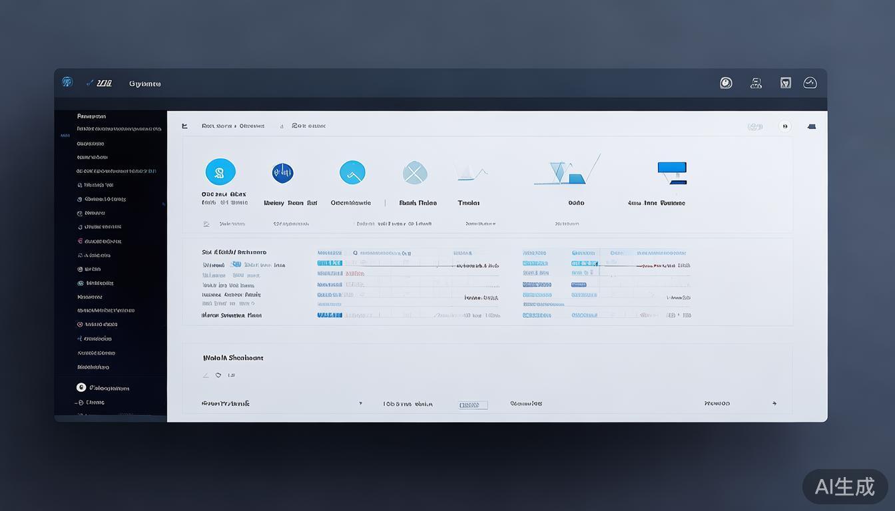Viewport: 895px width, 511px height.
Task: Click the people icon in the top-right header
Action: (x=756, y=83)
